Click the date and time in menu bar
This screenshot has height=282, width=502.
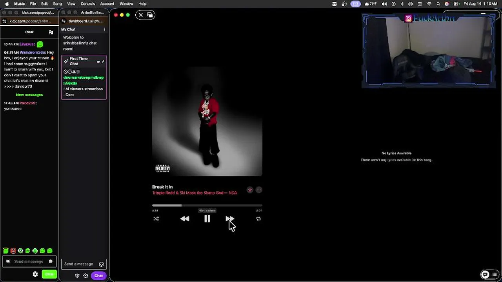tap(480, 4)
